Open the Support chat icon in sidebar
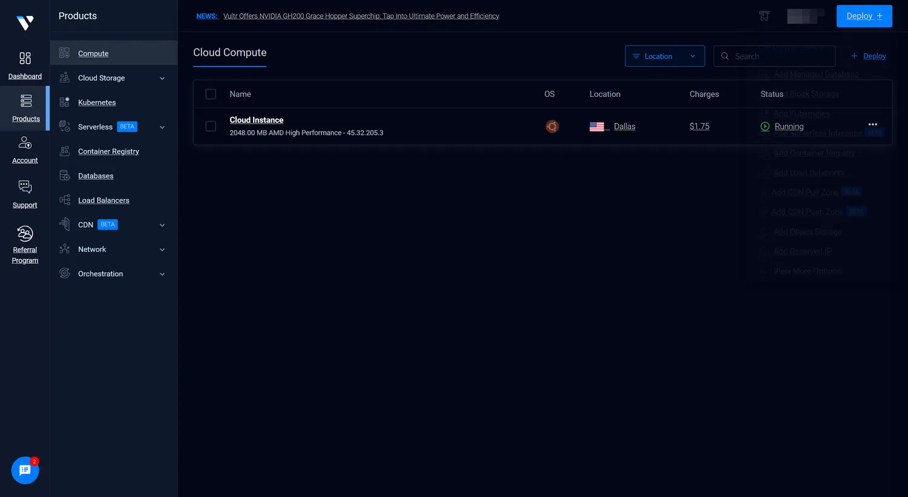Image resolution: width=908 pixels, height=497 pixels. click(25, 187)
